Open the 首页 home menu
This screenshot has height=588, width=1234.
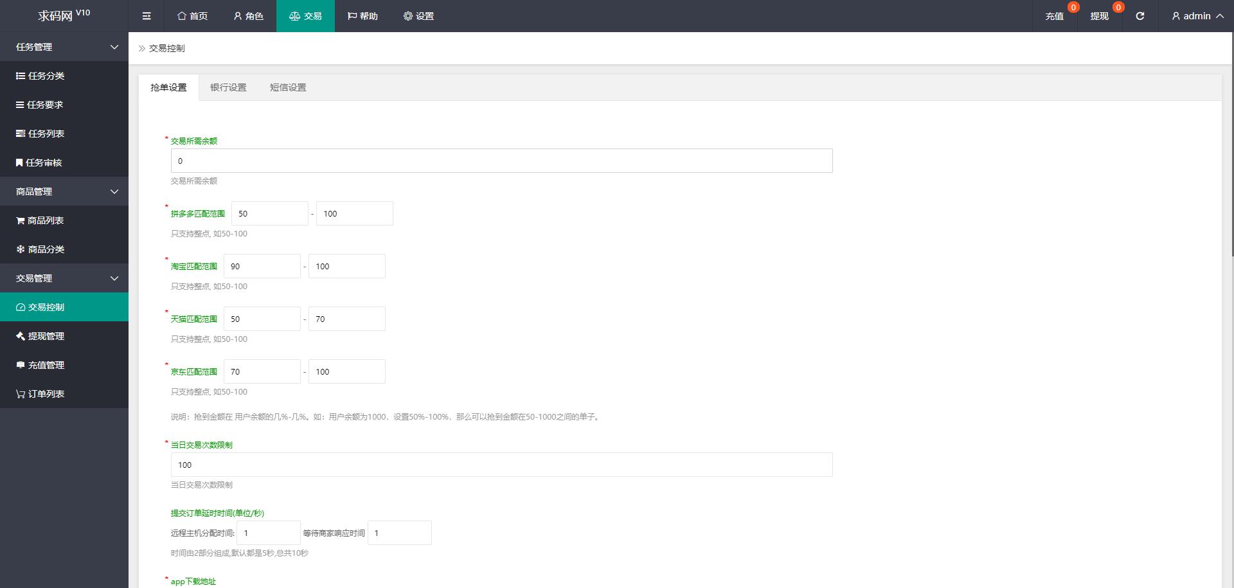pyautogui.click(x=192, y=16)
